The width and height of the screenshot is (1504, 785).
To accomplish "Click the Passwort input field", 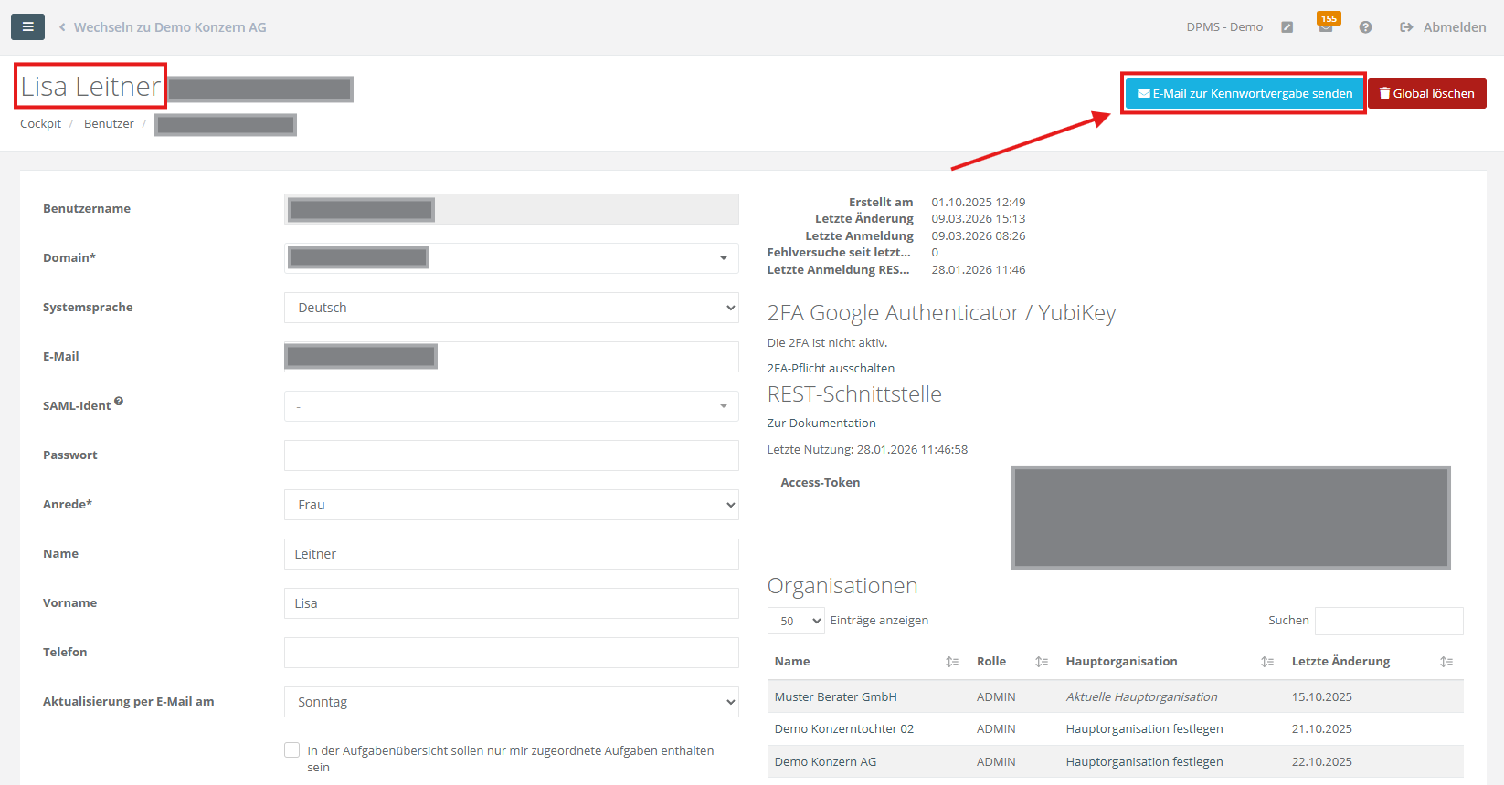I will [x=511, y=455].
